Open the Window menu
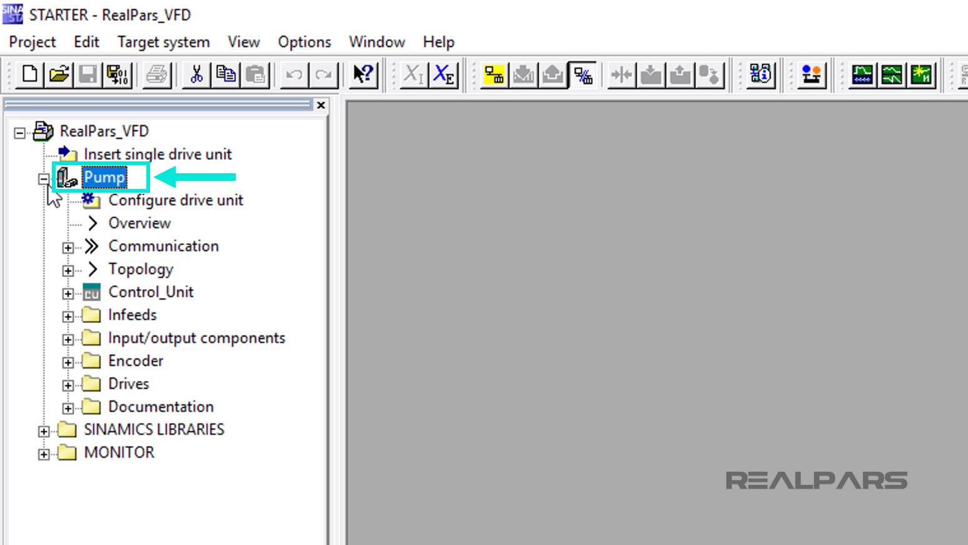Screen dimensions: 968x545 click(x=377, y=42)
